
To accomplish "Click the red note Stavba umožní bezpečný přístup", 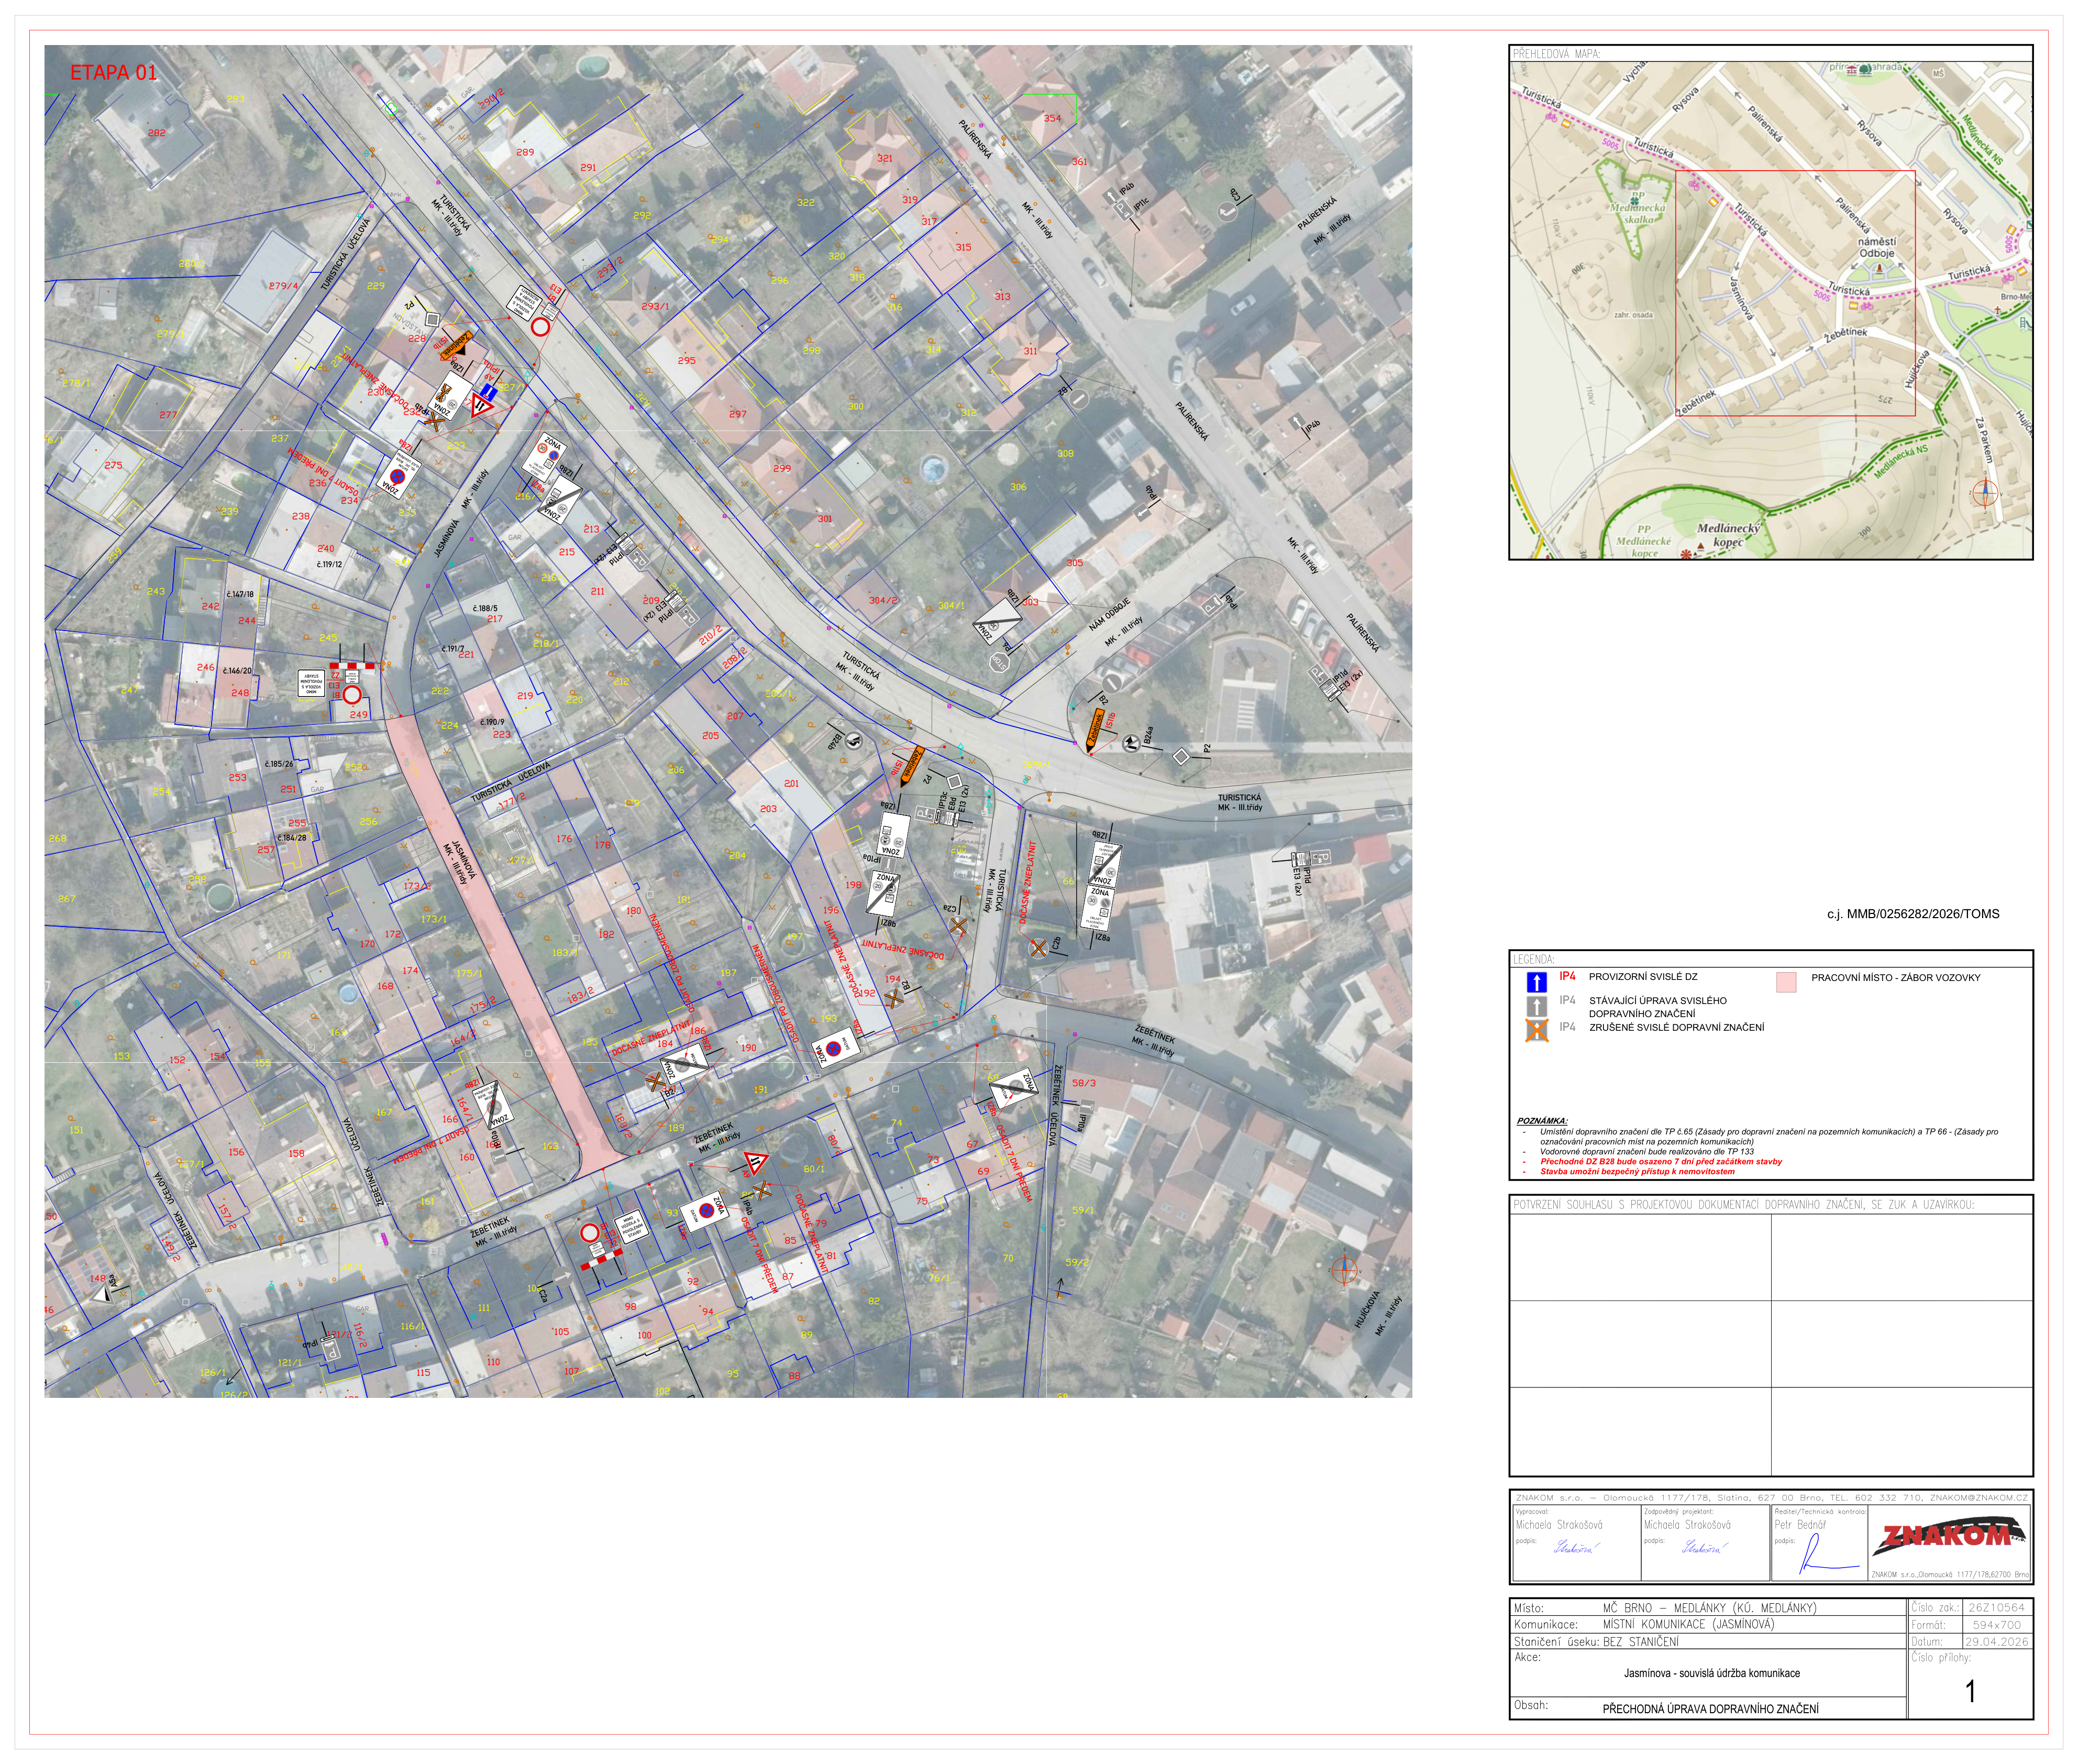I will (1637, 1171).
